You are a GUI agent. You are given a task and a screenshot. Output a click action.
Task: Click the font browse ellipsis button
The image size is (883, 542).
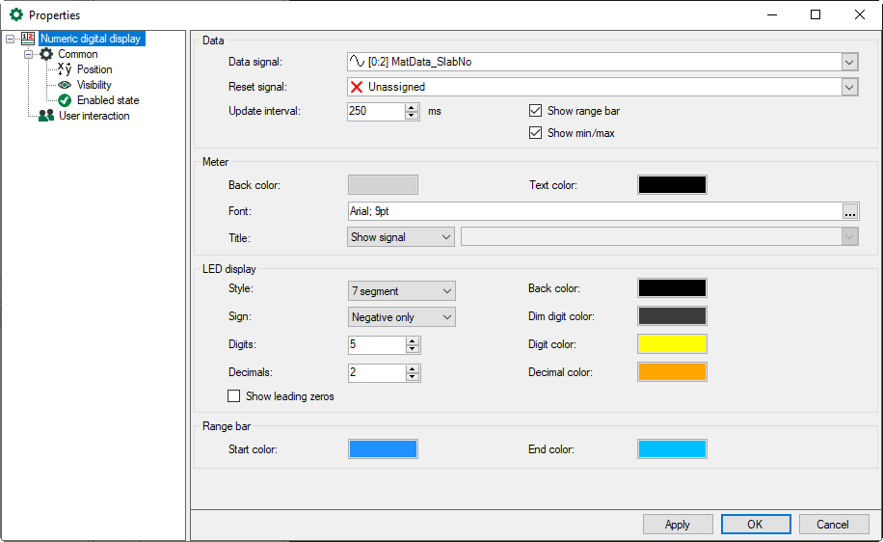(x=849, y=211)
